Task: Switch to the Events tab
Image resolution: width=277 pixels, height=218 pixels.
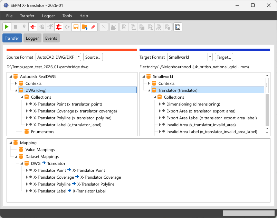Action: click(51, 38)
